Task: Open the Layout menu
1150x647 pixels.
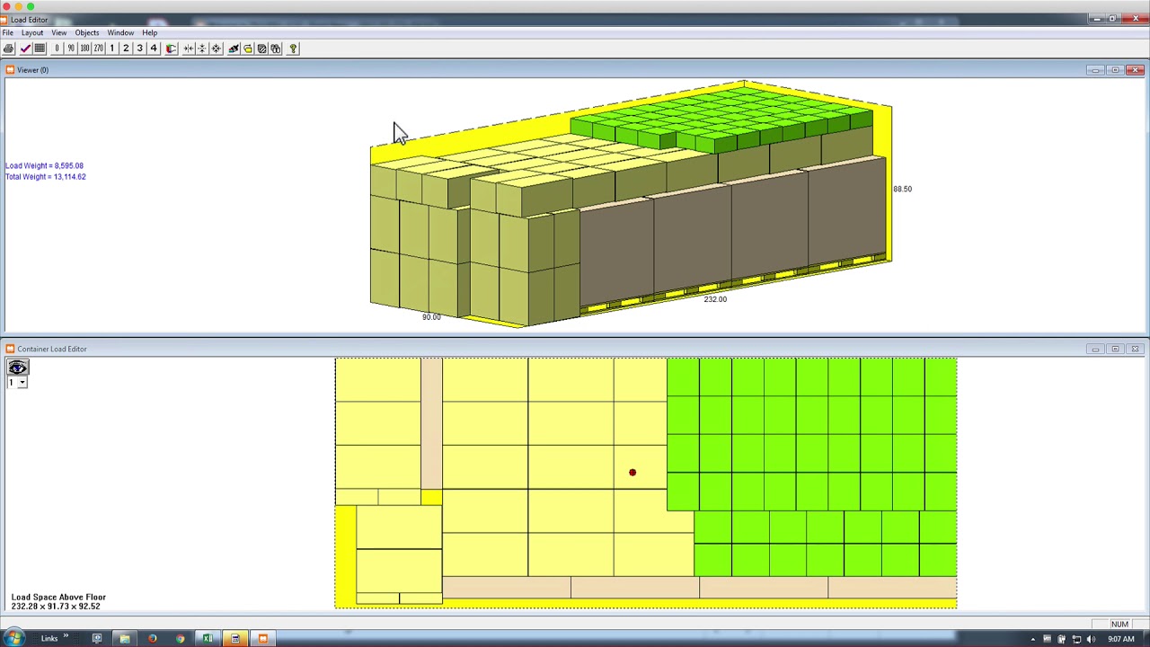Action: [x=32, y=32]
